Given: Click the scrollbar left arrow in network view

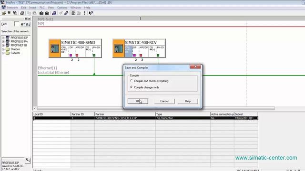Looking at the screenshot, I should click(x=35, y=108).
